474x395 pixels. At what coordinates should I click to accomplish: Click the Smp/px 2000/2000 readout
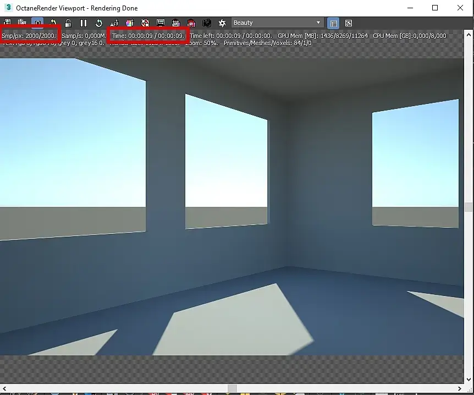click(29, 36)
